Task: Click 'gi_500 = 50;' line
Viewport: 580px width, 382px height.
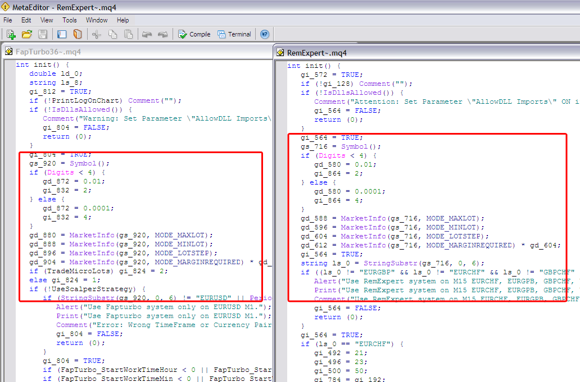Action: 341,371
